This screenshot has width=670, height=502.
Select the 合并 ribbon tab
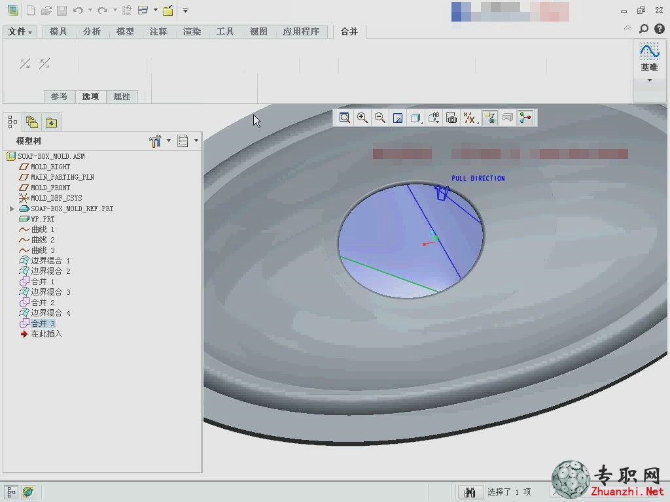(349, 31)
